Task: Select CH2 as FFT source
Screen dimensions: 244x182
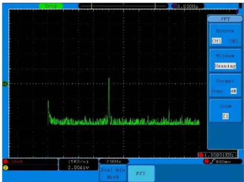Action: (233, 41)
